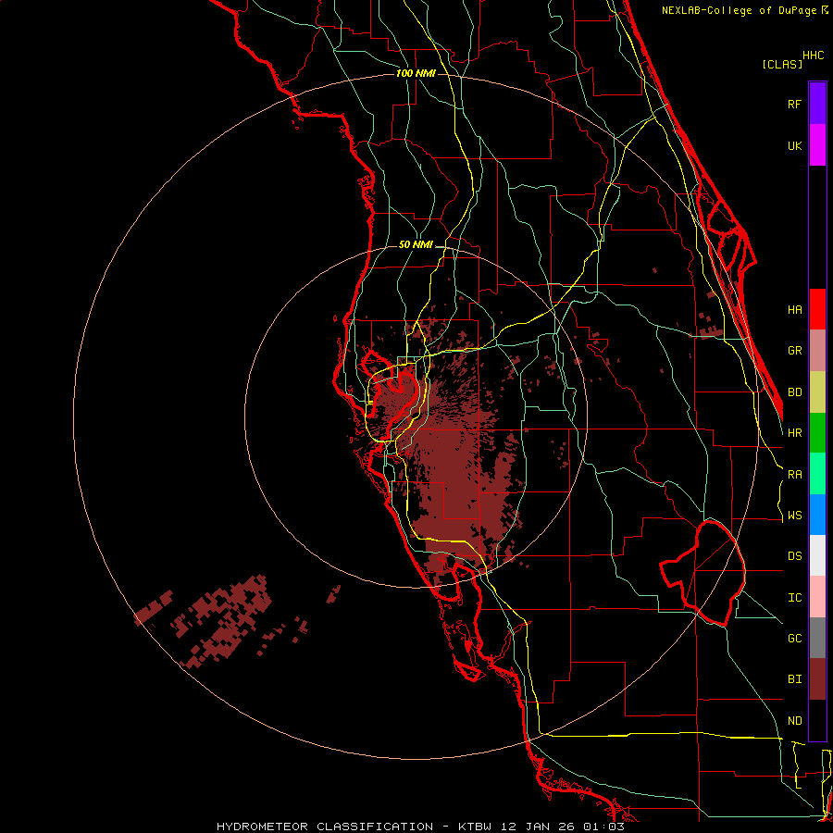This screenshot has height=833, width=833.
Task: Click the DS legend label
Action: 794,556
